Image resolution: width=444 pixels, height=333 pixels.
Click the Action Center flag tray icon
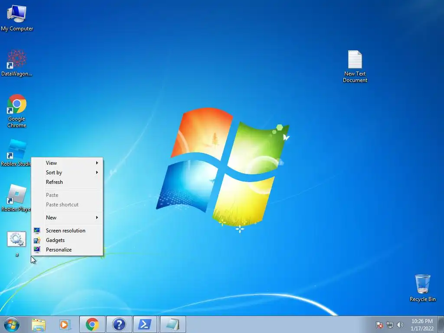379,325
